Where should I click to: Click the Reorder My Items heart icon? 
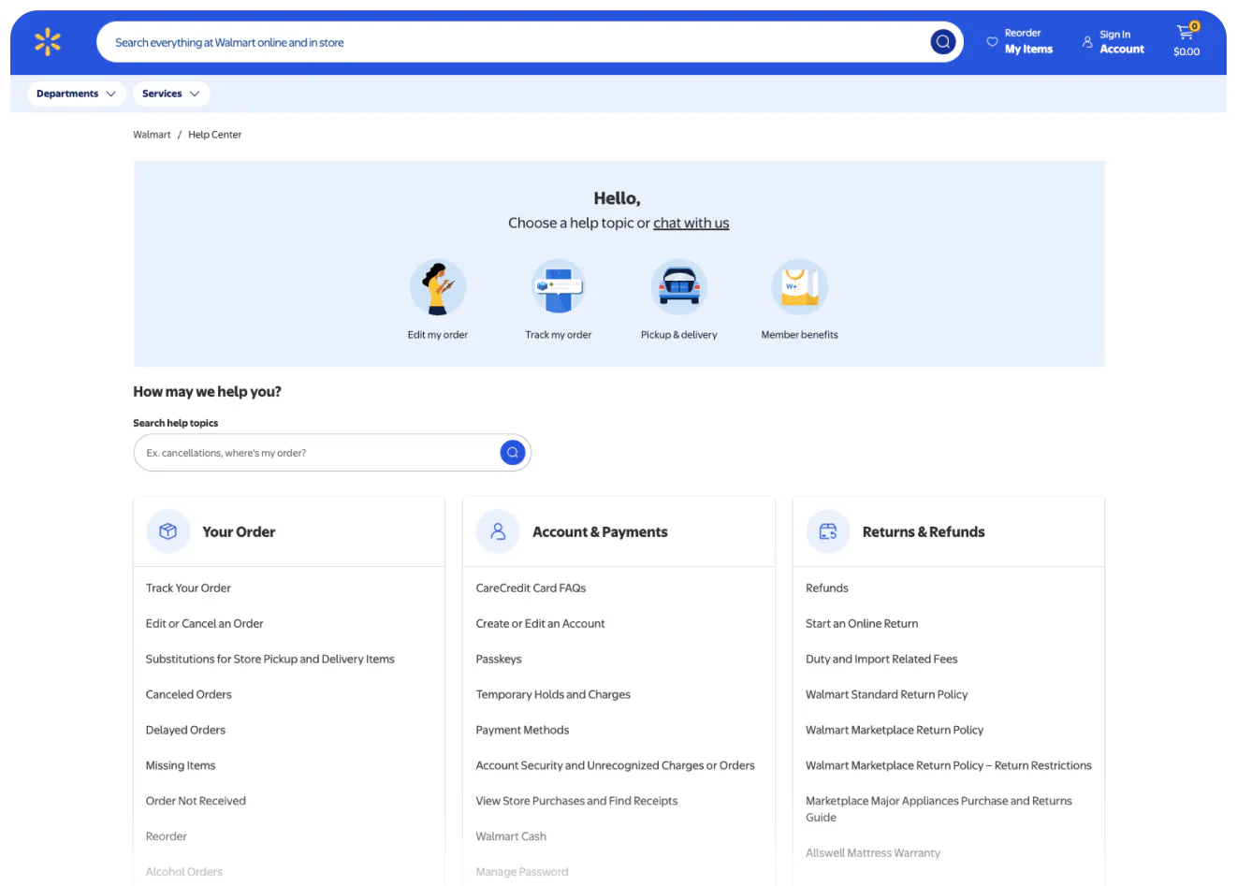(x=992, y=42)
